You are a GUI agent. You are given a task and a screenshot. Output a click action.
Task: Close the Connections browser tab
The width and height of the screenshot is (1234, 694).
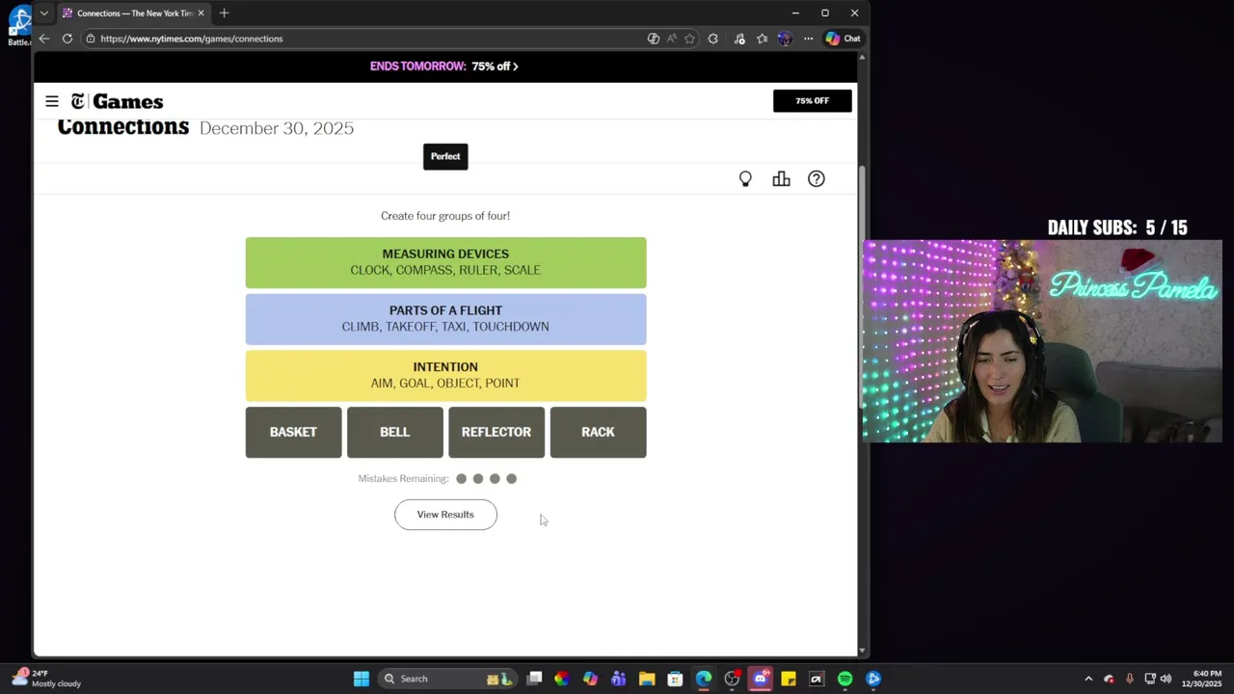point(201,13)
